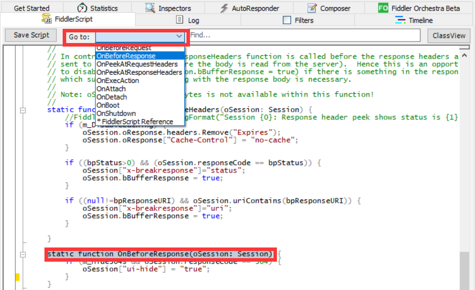Click the Inspectors magnifier icon
The image size is (475, 290).
[x=150, y=8]
